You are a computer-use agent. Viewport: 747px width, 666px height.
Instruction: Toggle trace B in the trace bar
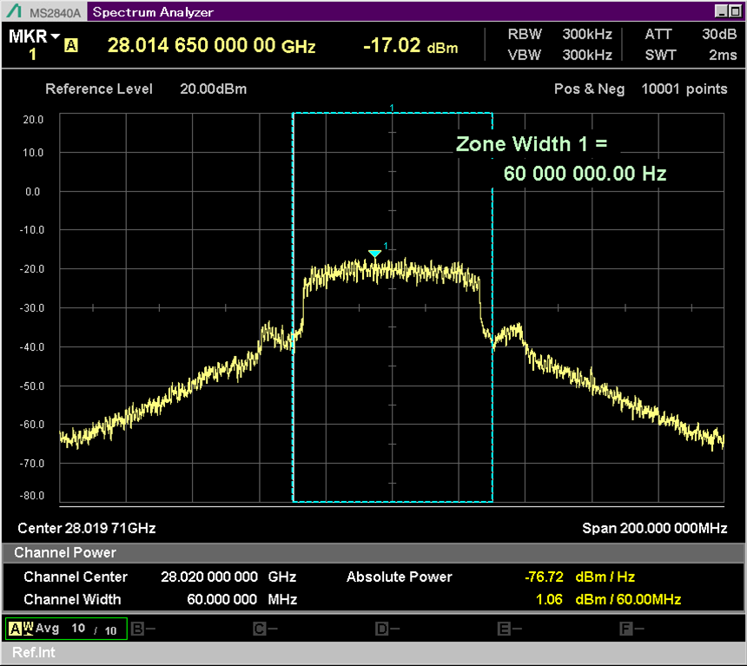[137, 629]
